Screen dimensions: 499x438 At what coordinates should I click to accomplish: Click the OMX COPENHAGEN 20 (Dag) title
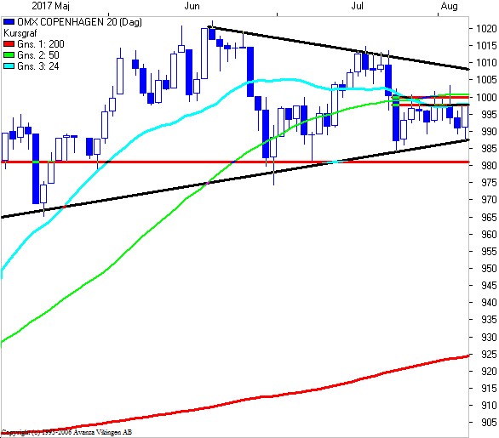pos(79,22)
